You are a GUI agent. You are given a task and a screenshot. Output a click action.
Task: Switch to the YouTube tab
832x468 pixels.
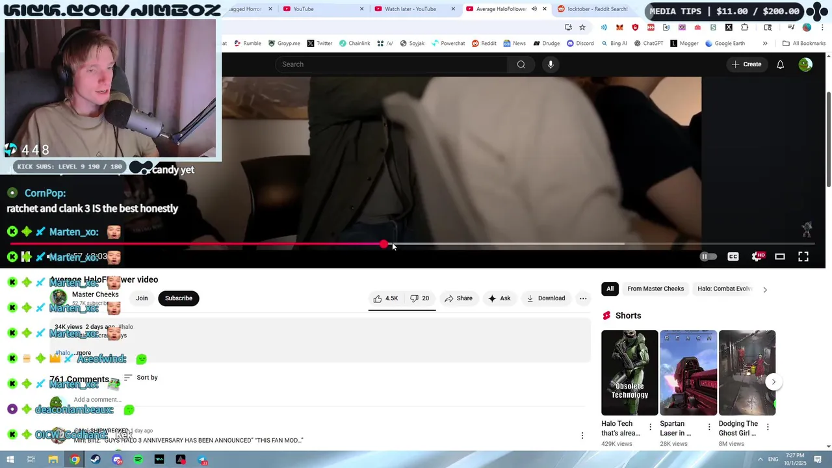point(324,9)
